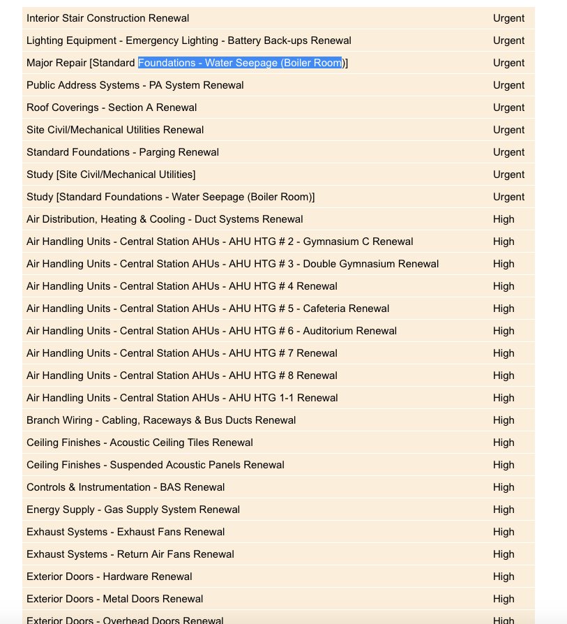Click 'Ceiling Finishes - Suspended Acoustic Panels Renewal'
This screenshot has height=624, width=567.
point(156,465)
